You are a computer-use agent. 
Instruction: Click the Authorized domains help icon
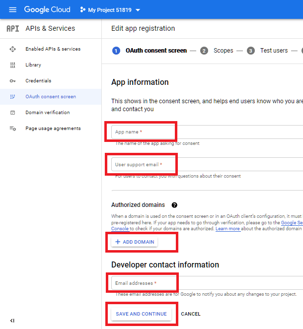[174, 205]
